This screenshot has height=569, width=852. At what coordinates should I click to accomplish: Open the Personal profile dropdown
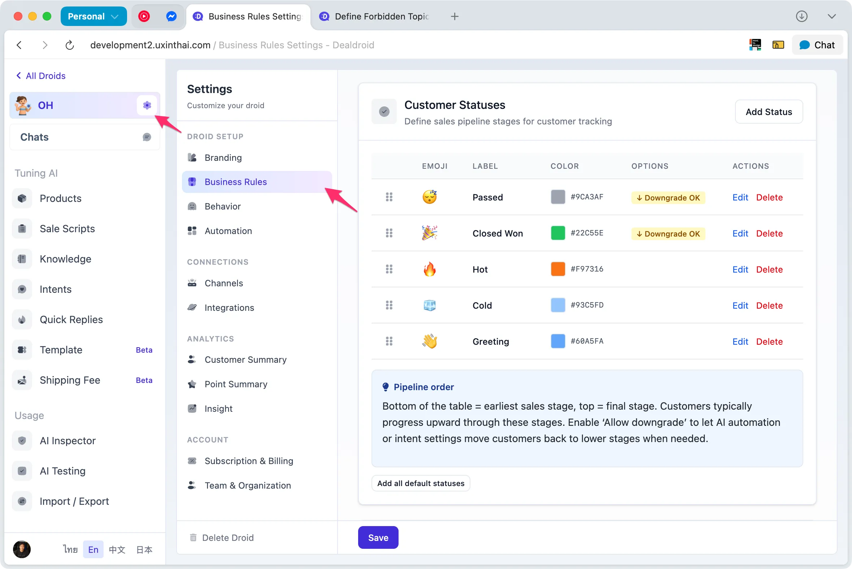(94, 16)
